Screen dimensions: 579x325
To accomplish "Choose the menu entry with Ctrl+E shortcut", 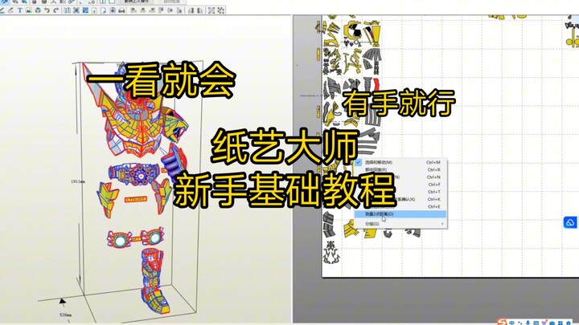I will pyautogui.click(x=400, y=206).
